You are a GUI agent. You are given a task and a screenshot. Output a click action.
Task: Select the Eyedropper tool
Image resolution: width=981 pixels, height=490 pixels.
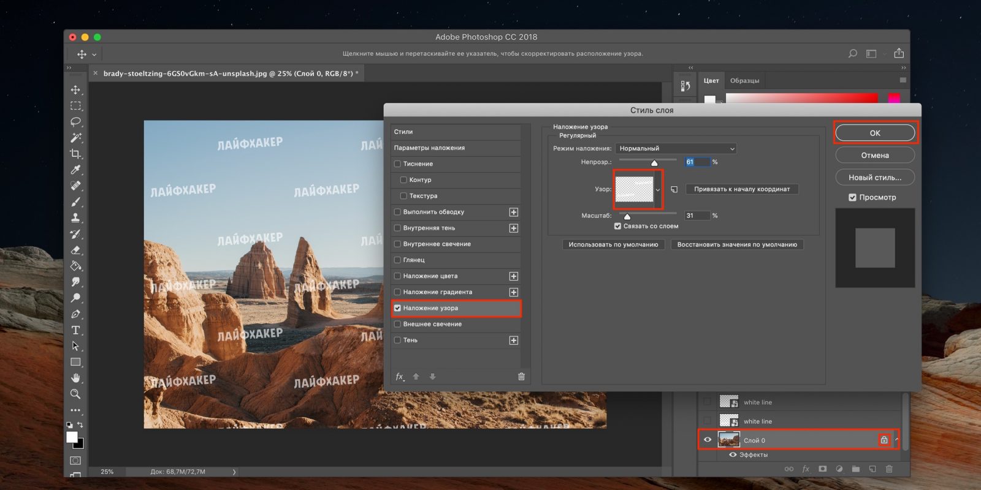(75, 170)
